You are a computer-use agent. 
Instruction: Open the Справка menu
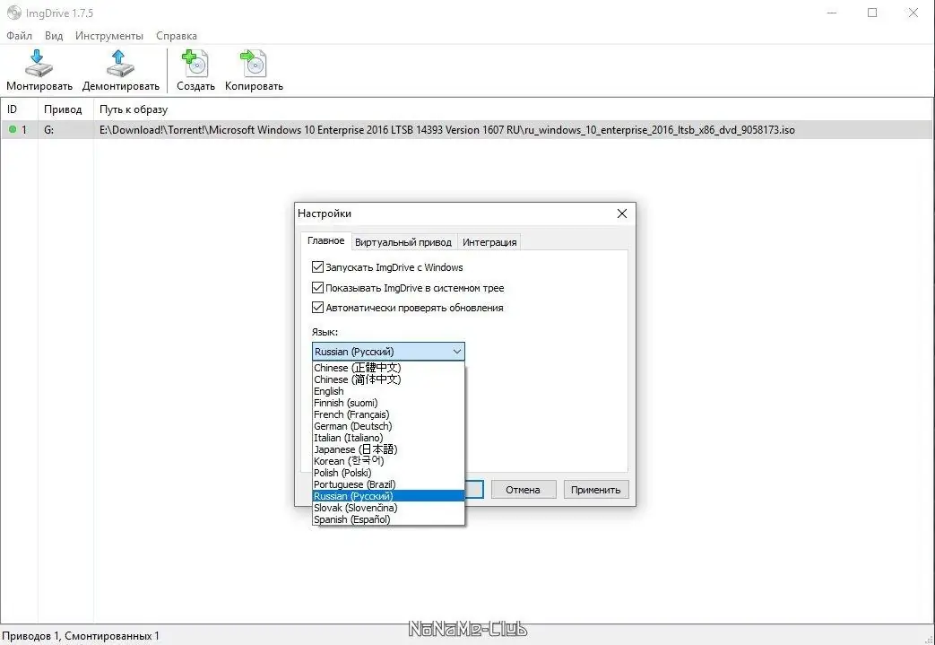pos(177,36)
